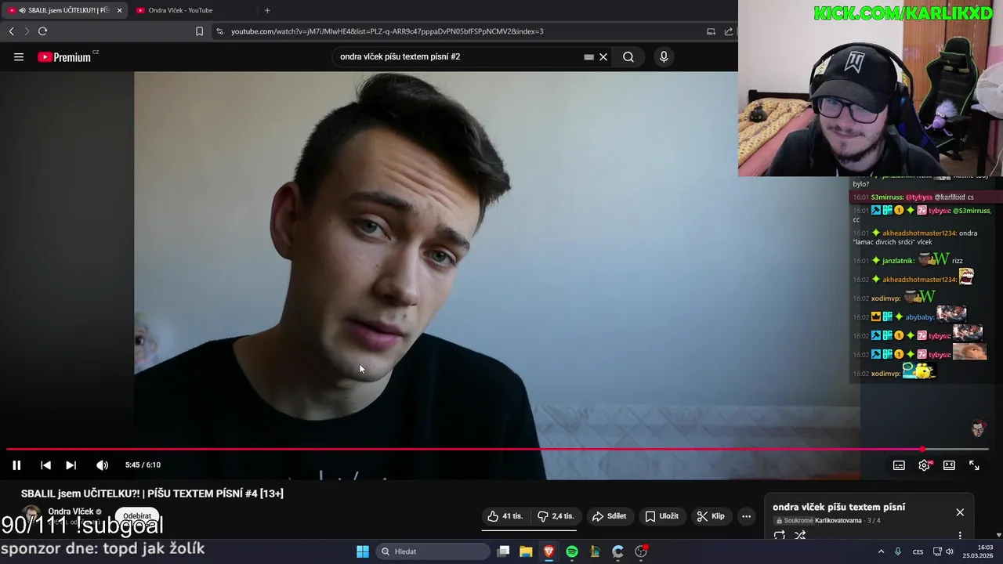
Task: Skip to the previous video in playlist
Action: click(x=45, y=465)
